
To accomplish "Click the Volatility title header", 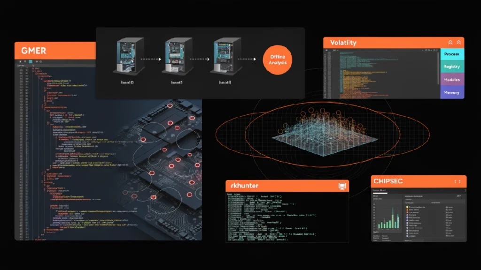I will [x=394, y=43].
